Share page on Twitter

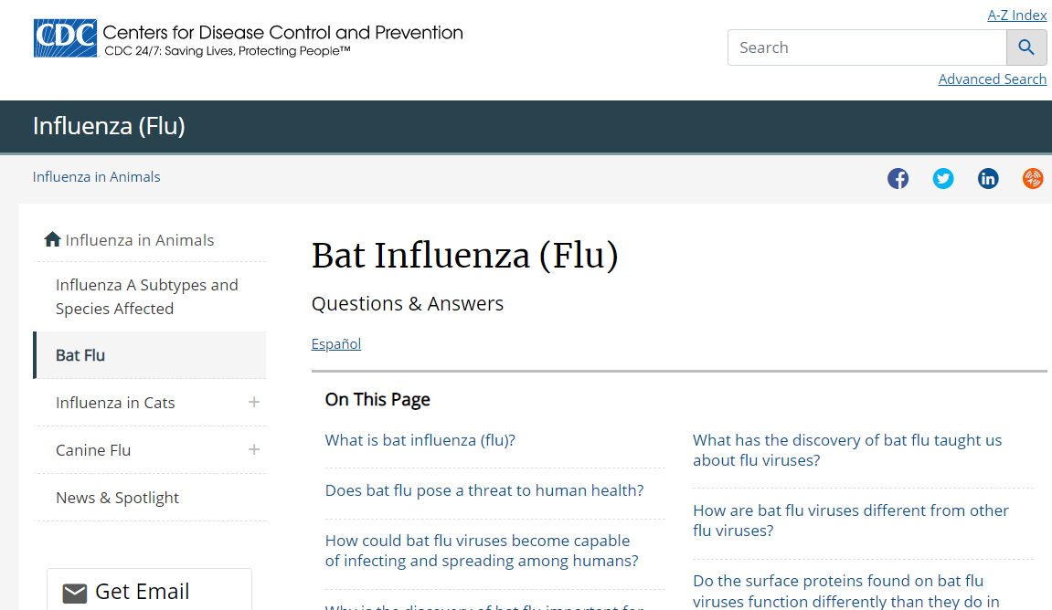click(x=942, y=178)
